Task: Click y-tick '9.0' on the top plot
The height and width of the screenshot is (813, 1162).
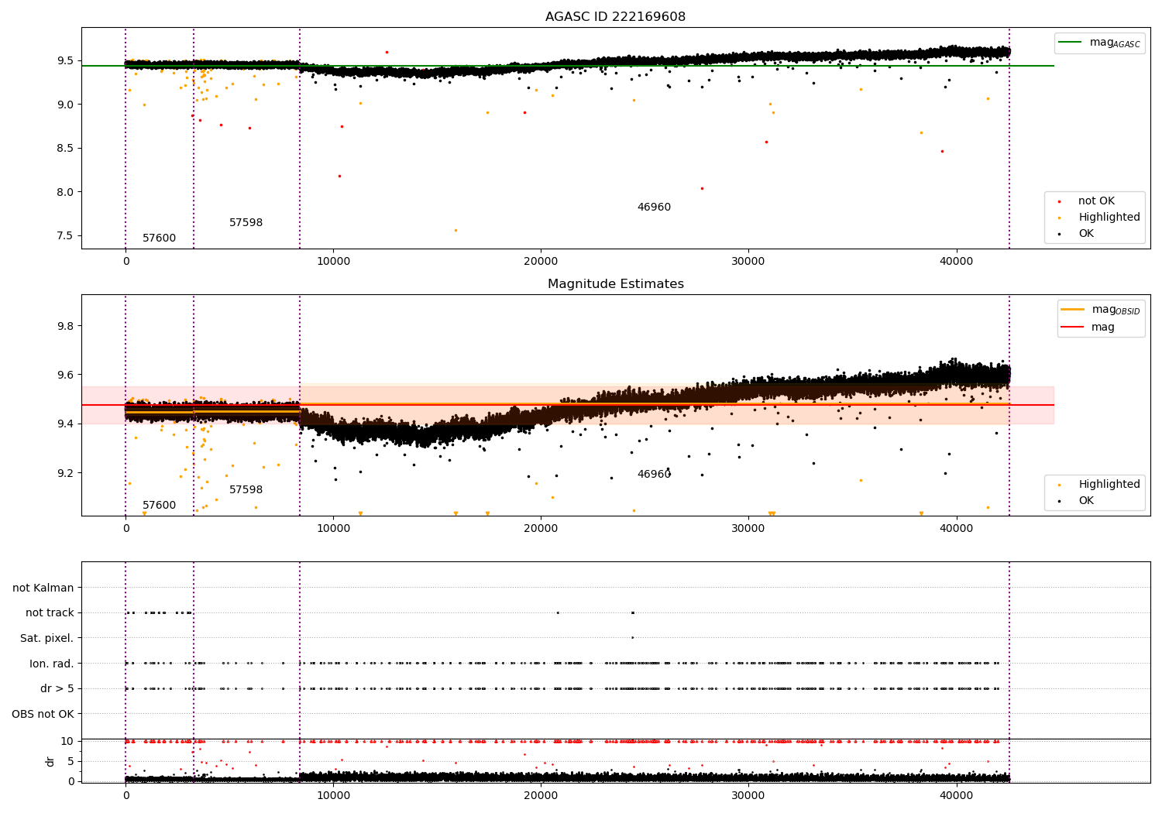Action: pos(64,105)
